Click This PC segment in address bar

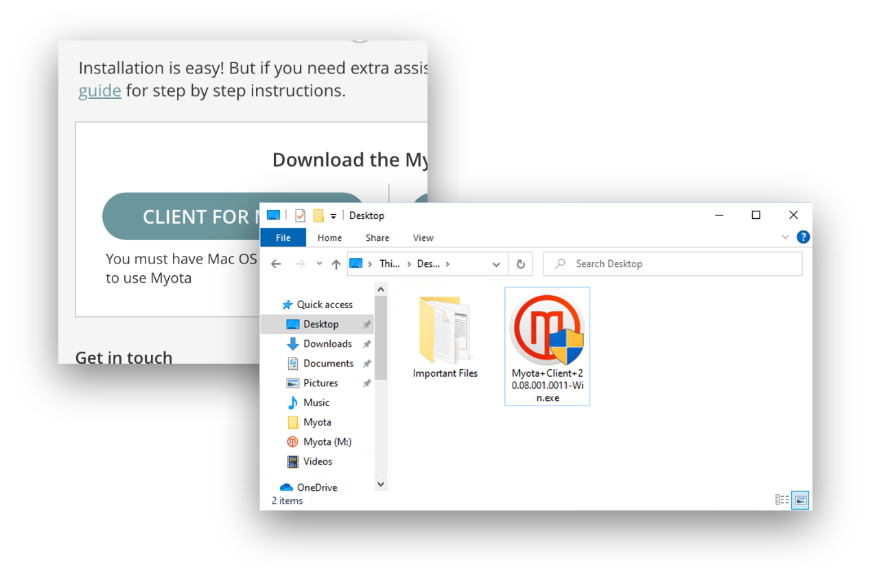point(390,264)
